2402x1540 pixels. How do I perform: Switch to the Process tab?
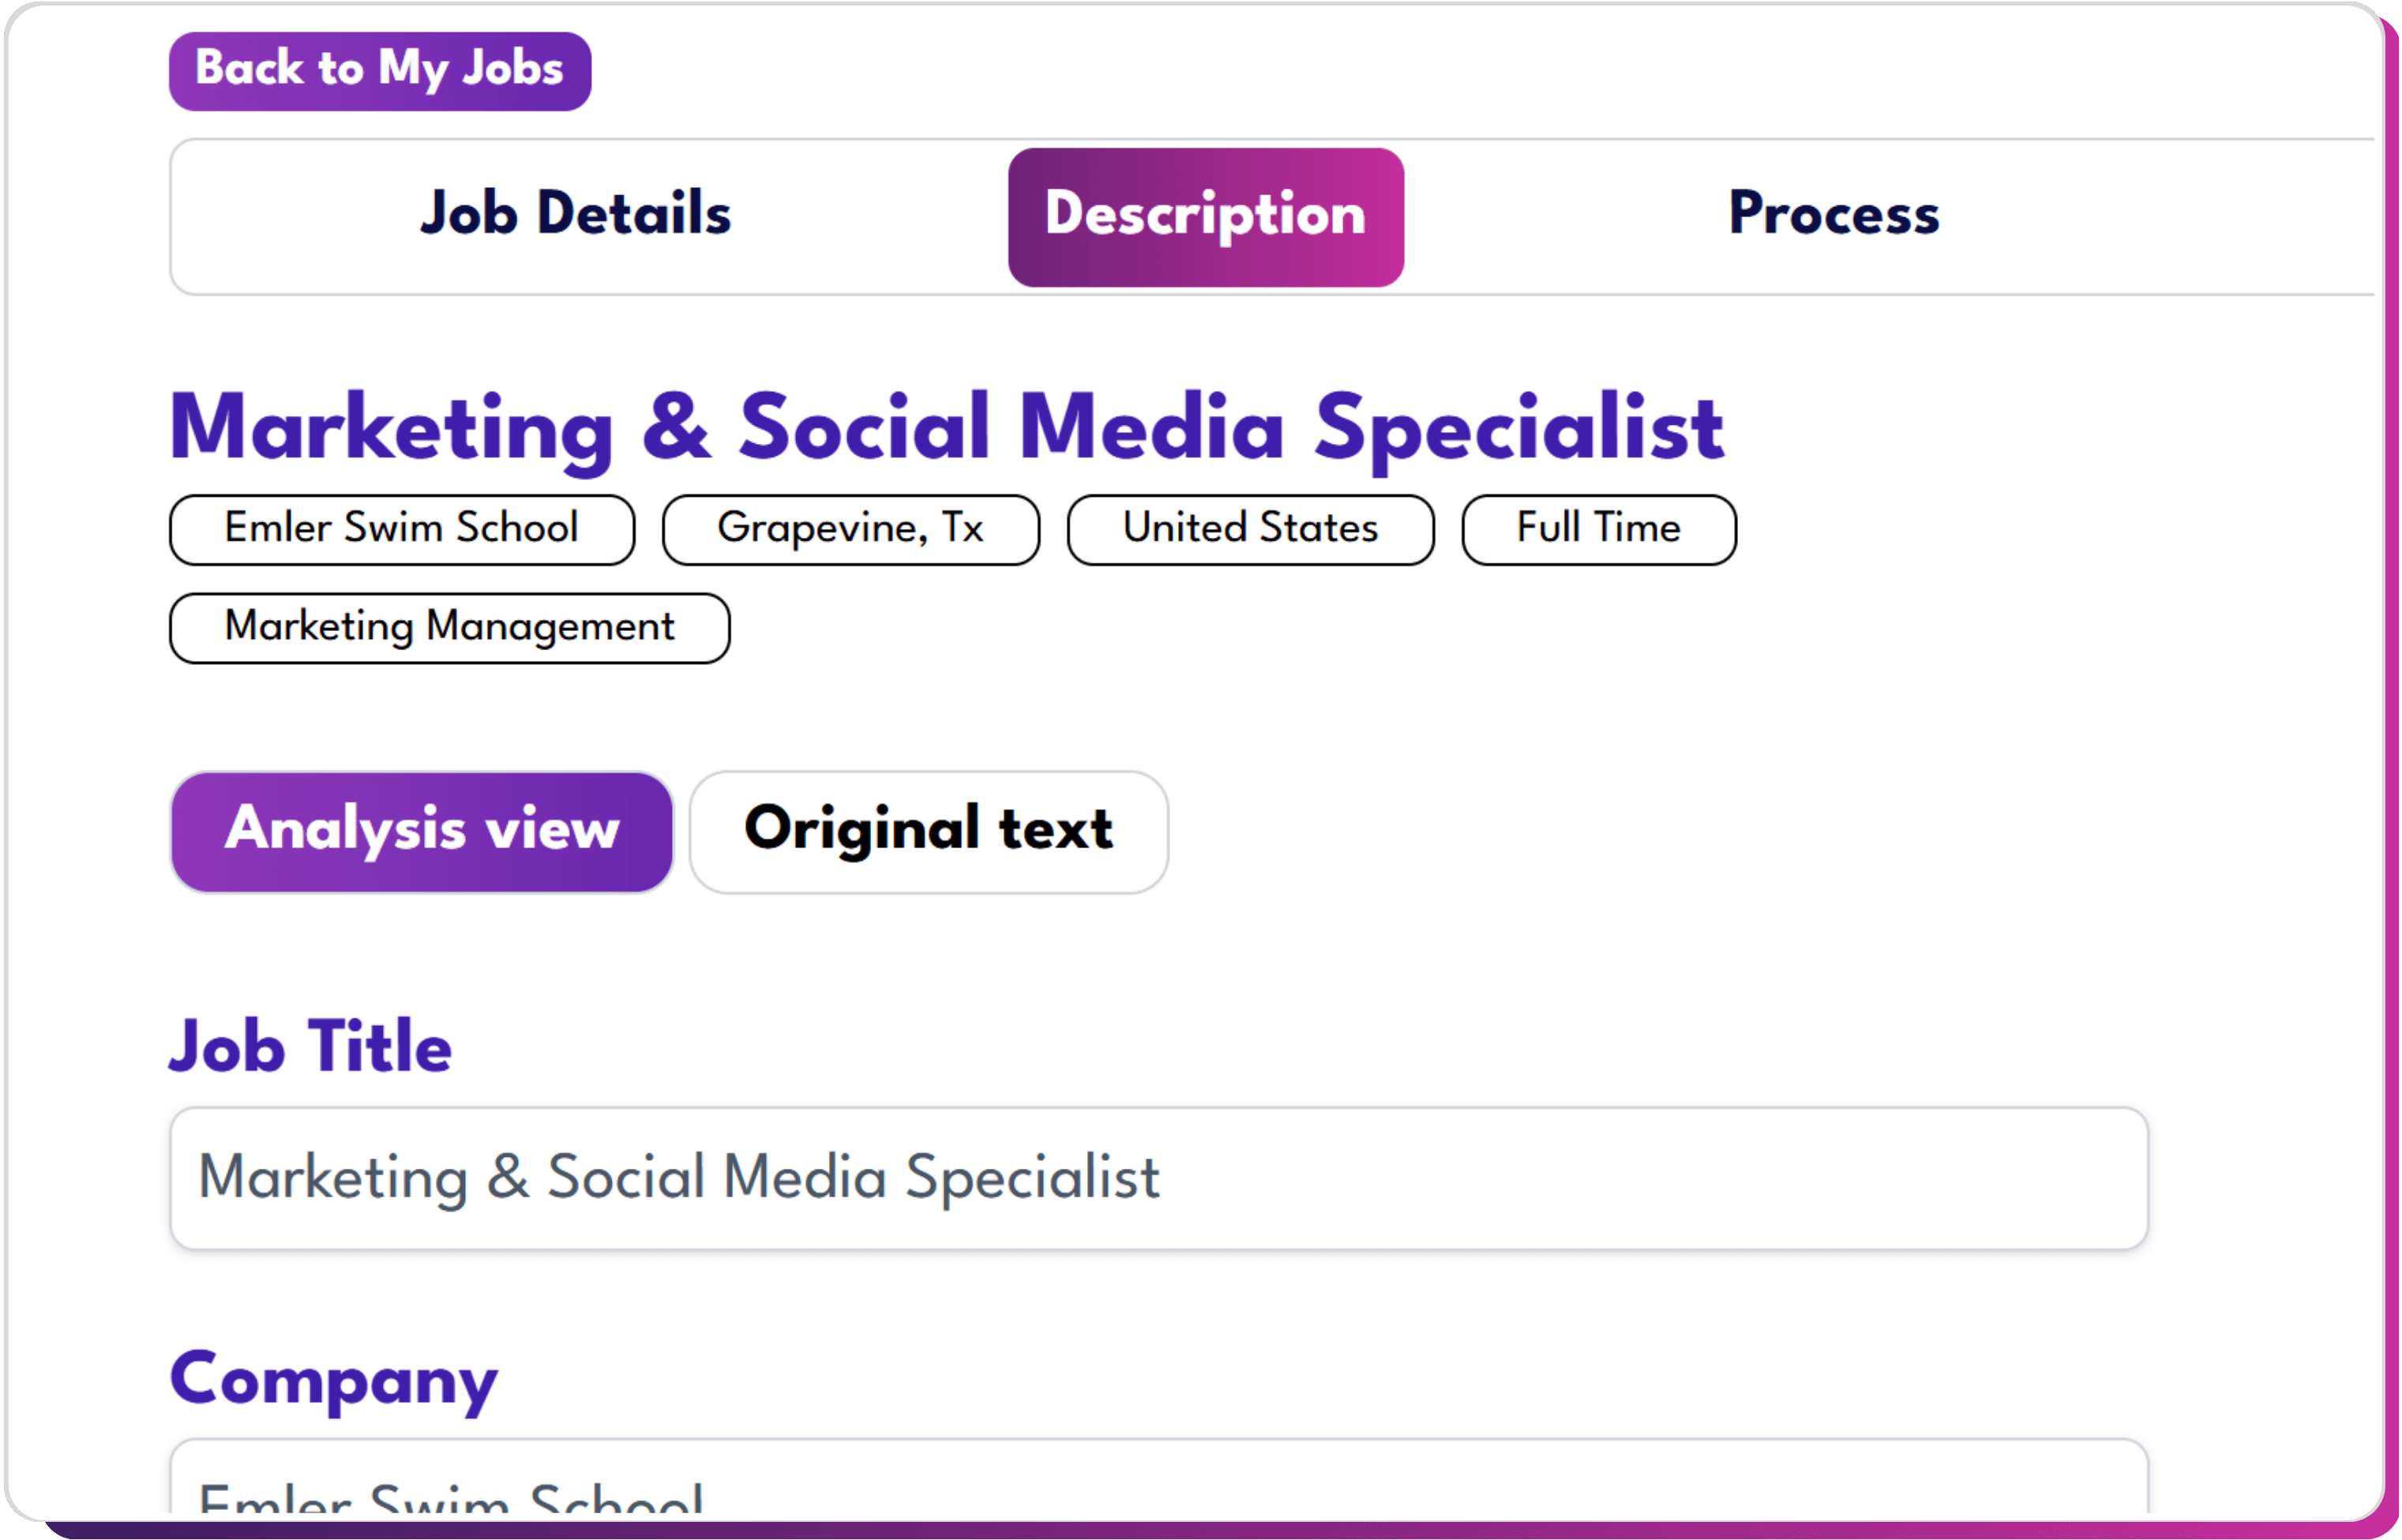click(x=1834, y=214)
